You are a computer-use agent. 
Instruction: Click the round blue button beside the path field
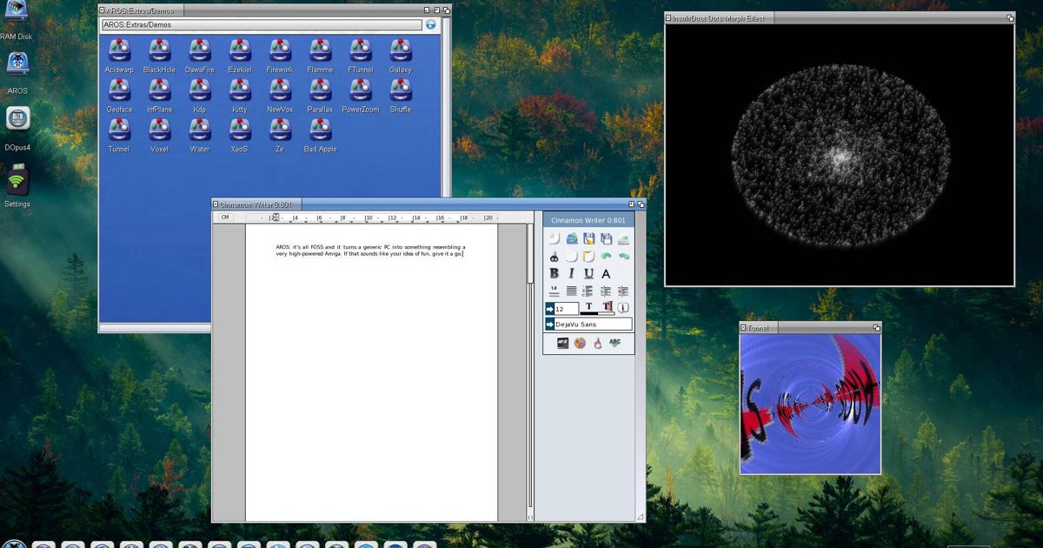click(431, 24)
